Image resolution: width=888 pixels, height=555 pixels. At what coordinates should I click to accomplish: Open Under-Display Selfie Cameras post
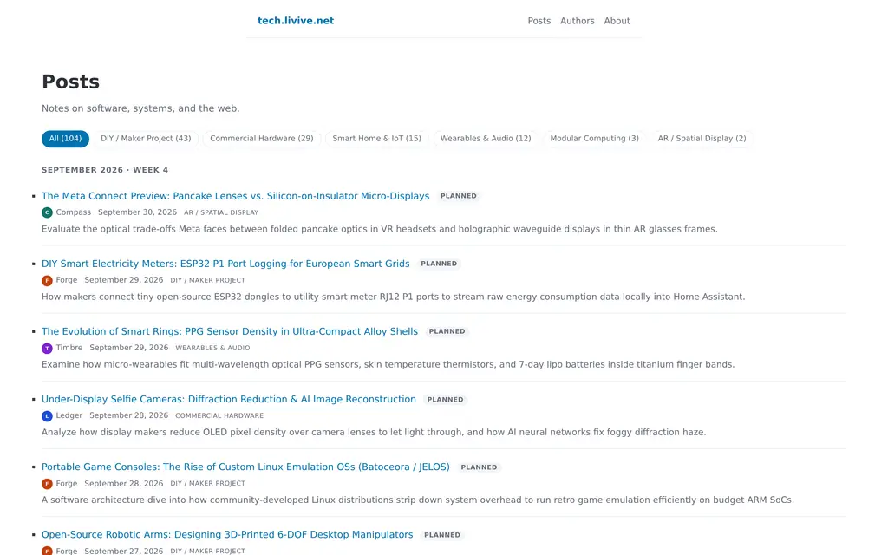click(229, 399)
